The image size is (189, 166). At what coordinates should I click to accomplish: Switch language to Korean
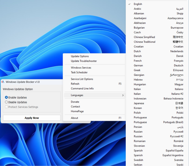point(157,108)
